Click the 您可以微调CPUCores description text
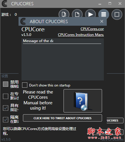This screenshot has width=125, height=142. 39,131
